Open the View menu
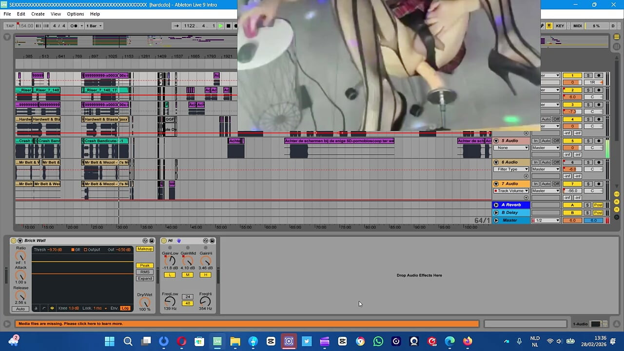624x351 pixels. click(x=56, y=14)
